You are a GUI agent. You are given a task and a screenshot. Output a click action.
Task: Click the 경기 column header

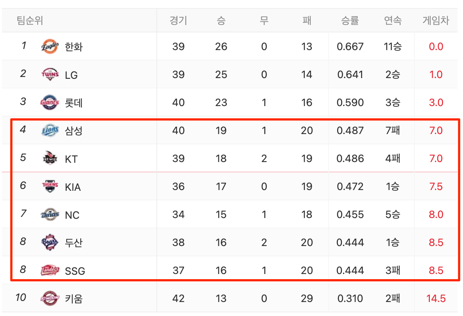click(x=178, y=21)
